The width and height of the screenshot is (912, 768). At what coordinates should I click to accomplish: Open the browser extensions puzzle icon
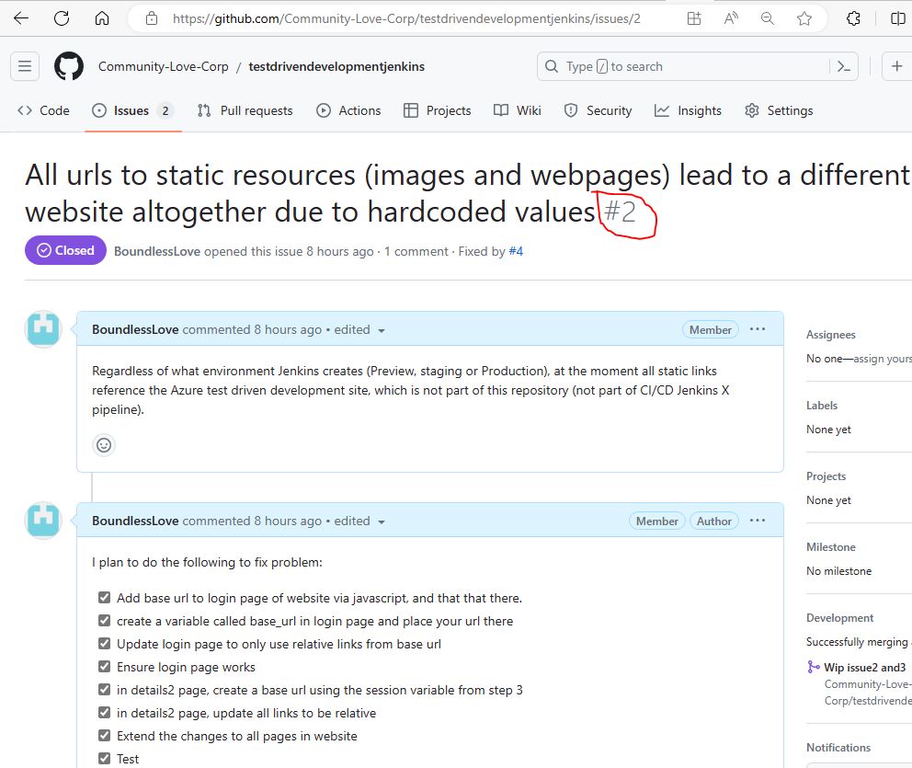click(853, 18)
